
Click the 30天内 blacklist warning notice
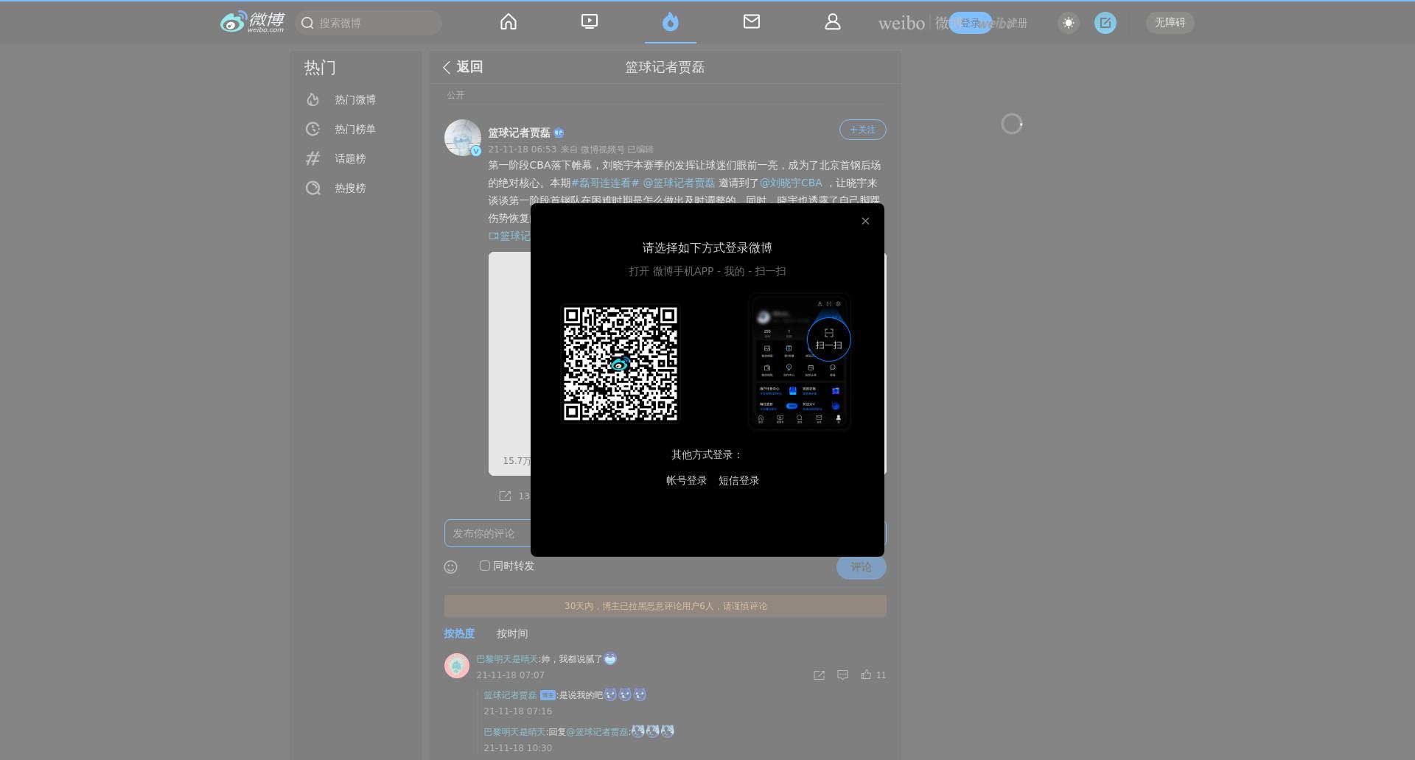tap(665, 606)
